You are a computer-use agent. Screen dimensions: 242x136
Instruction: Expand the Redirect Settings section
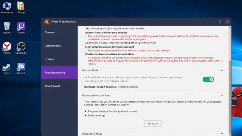click(222, 134)
